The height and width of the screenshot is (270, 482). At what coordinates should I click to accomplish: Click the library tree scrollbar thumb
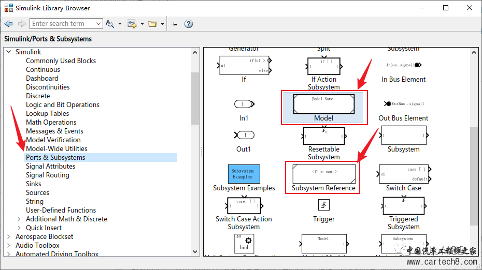(195, 98)
